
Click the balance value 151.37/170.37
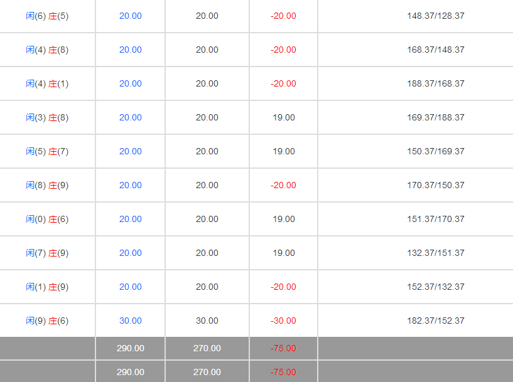436,219
